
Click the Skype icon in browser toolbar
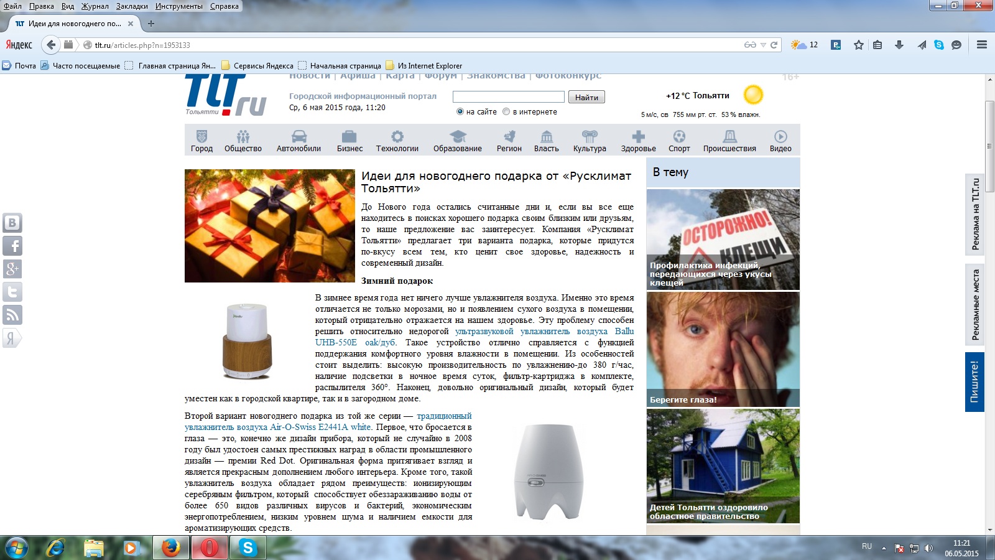tap(939, 45)
